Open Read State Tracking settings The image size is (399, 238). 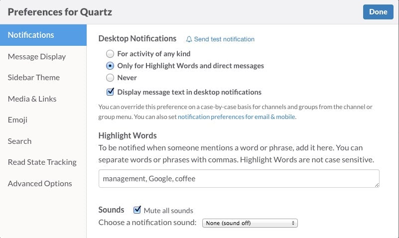point(43,162)
